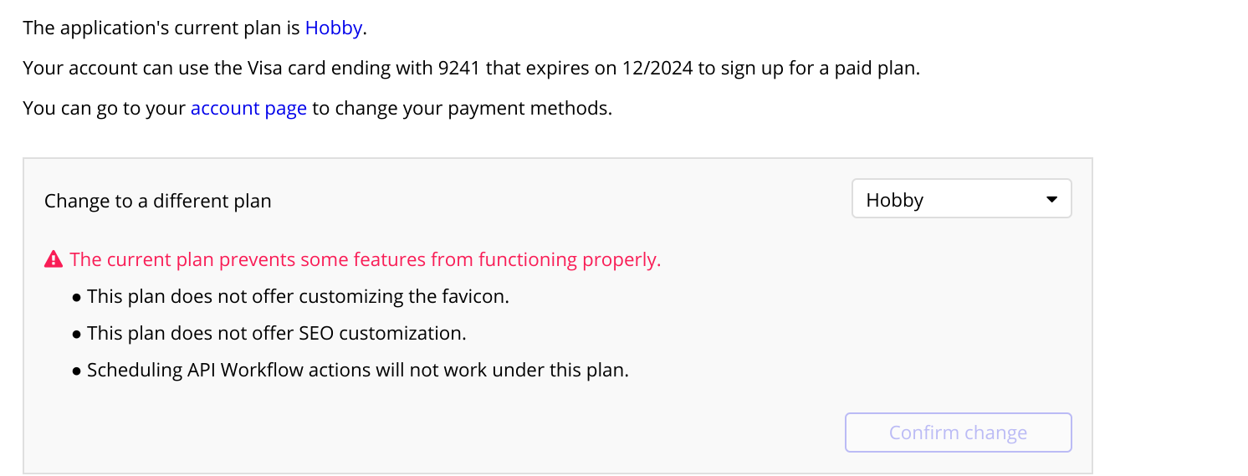Click the plan dropdown's caret arrow
Viewport: 1248px width, 476px height.
[x=1052, y=200]
